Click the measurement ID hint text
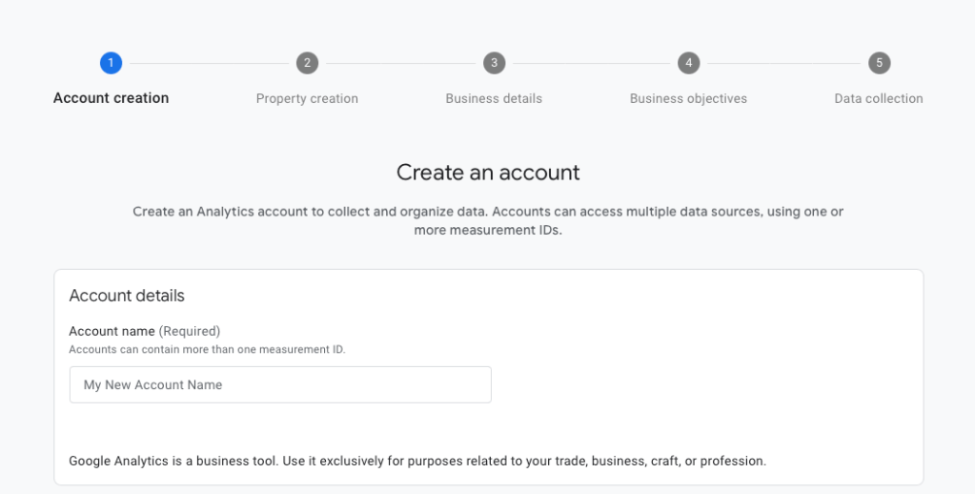975x494 pixels. tap(207, 350)
